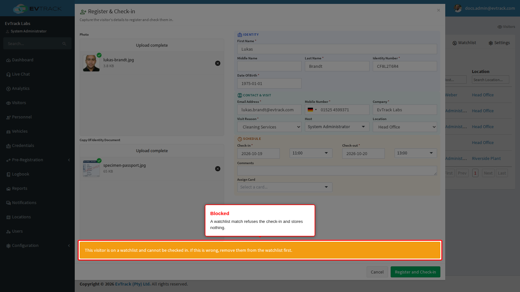Screen dimensions: 520x292
Task: Click the Cancel button
Action: [377, 272]
